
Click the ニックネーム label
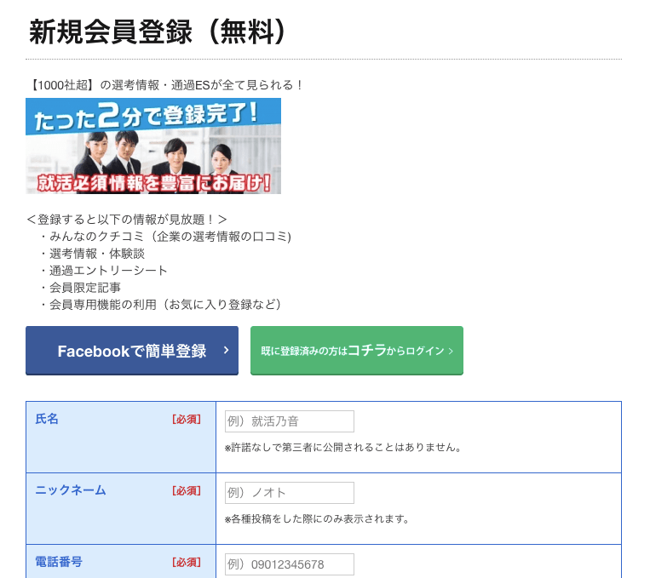[71, 490]
